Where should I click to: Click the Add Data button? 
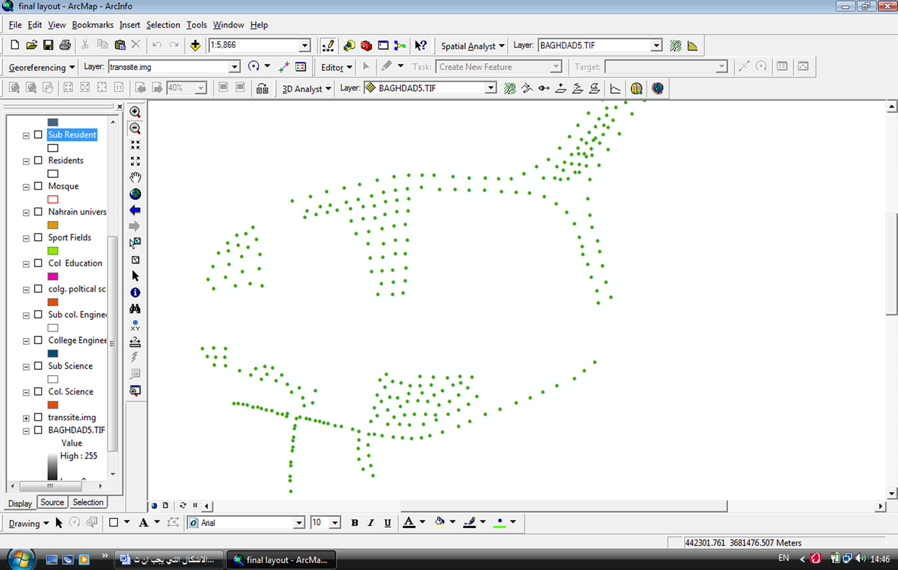point(195,46)
